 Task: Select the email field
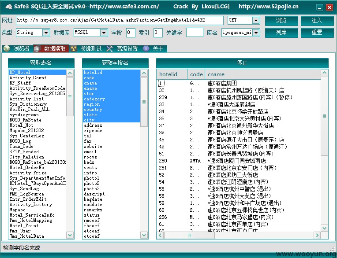[112, 151]
